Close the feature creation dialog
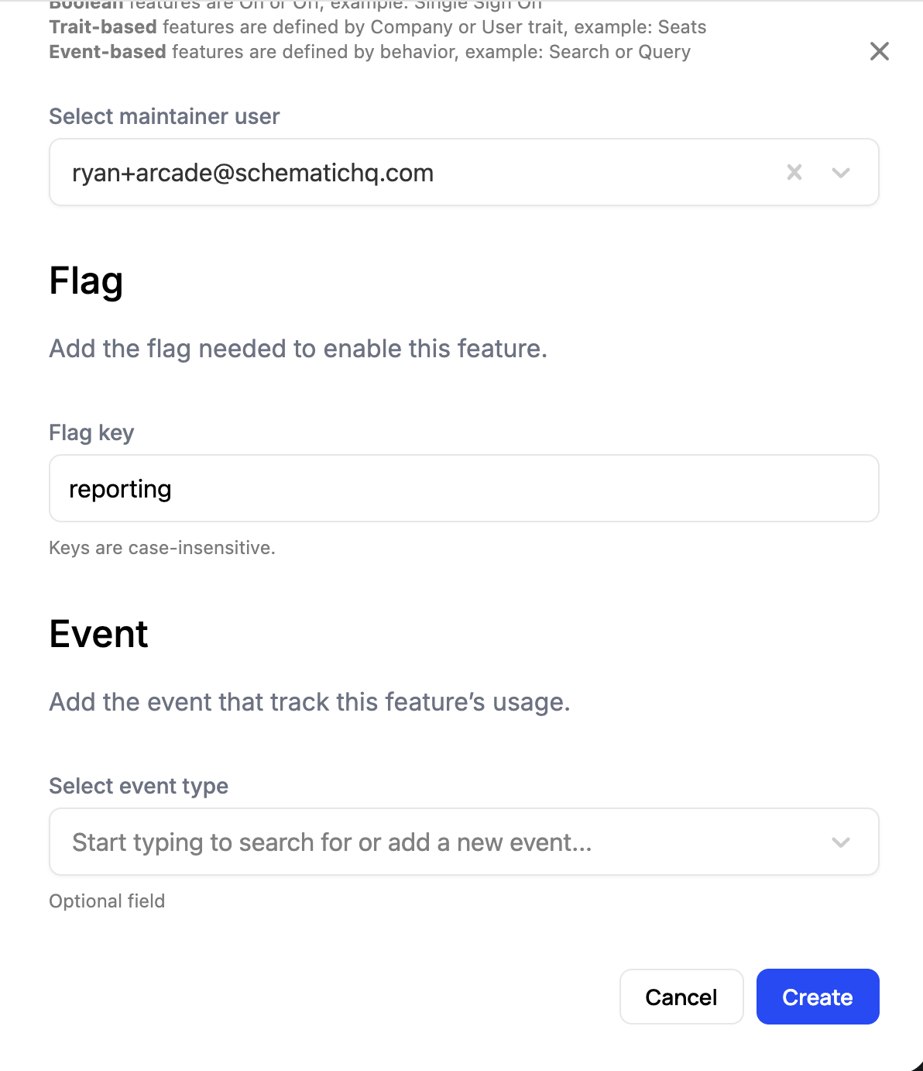The image size is (923, 1071). click(x=879, y=52)
